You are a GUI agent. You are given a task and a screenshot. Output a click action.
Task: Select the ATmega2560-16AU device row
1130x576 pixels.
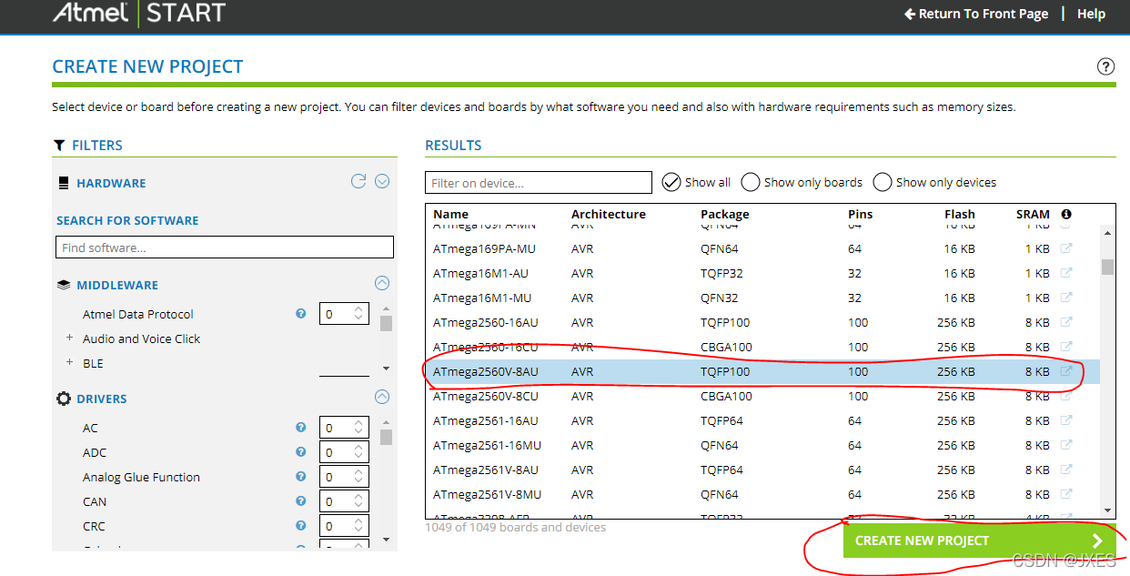(x=762, y=322)
